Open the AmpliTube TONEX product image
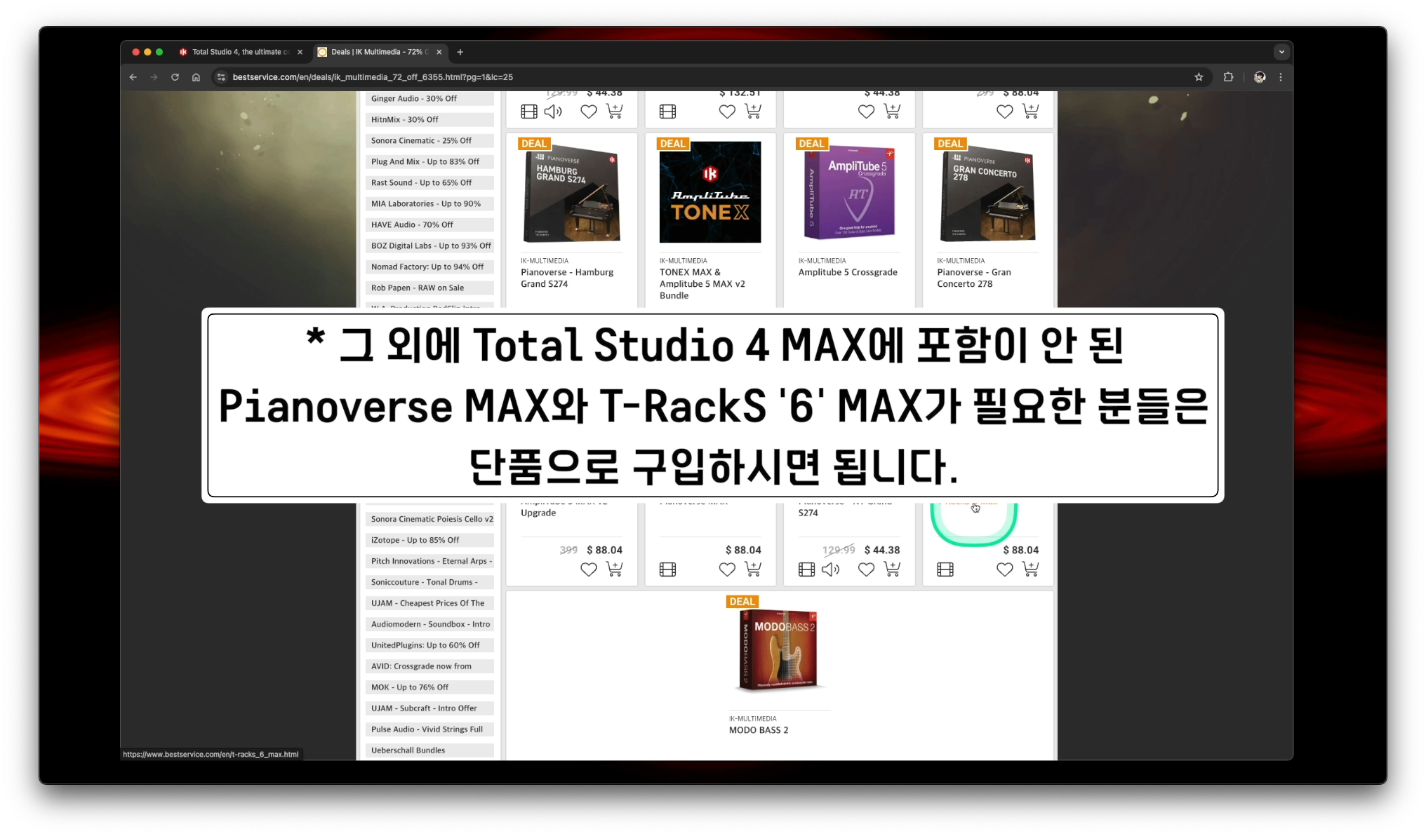The width and height of the screenshot is (1426, 836). (710, 192)
